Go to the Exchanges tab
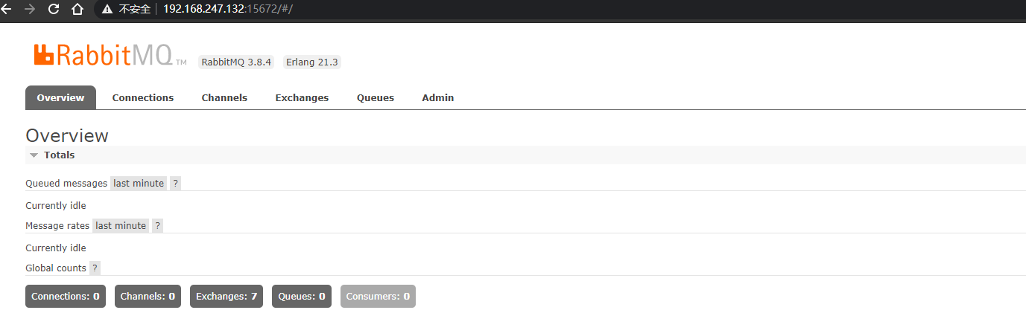The width and height of the screenshot is (1026, 310). coord(302,98)
